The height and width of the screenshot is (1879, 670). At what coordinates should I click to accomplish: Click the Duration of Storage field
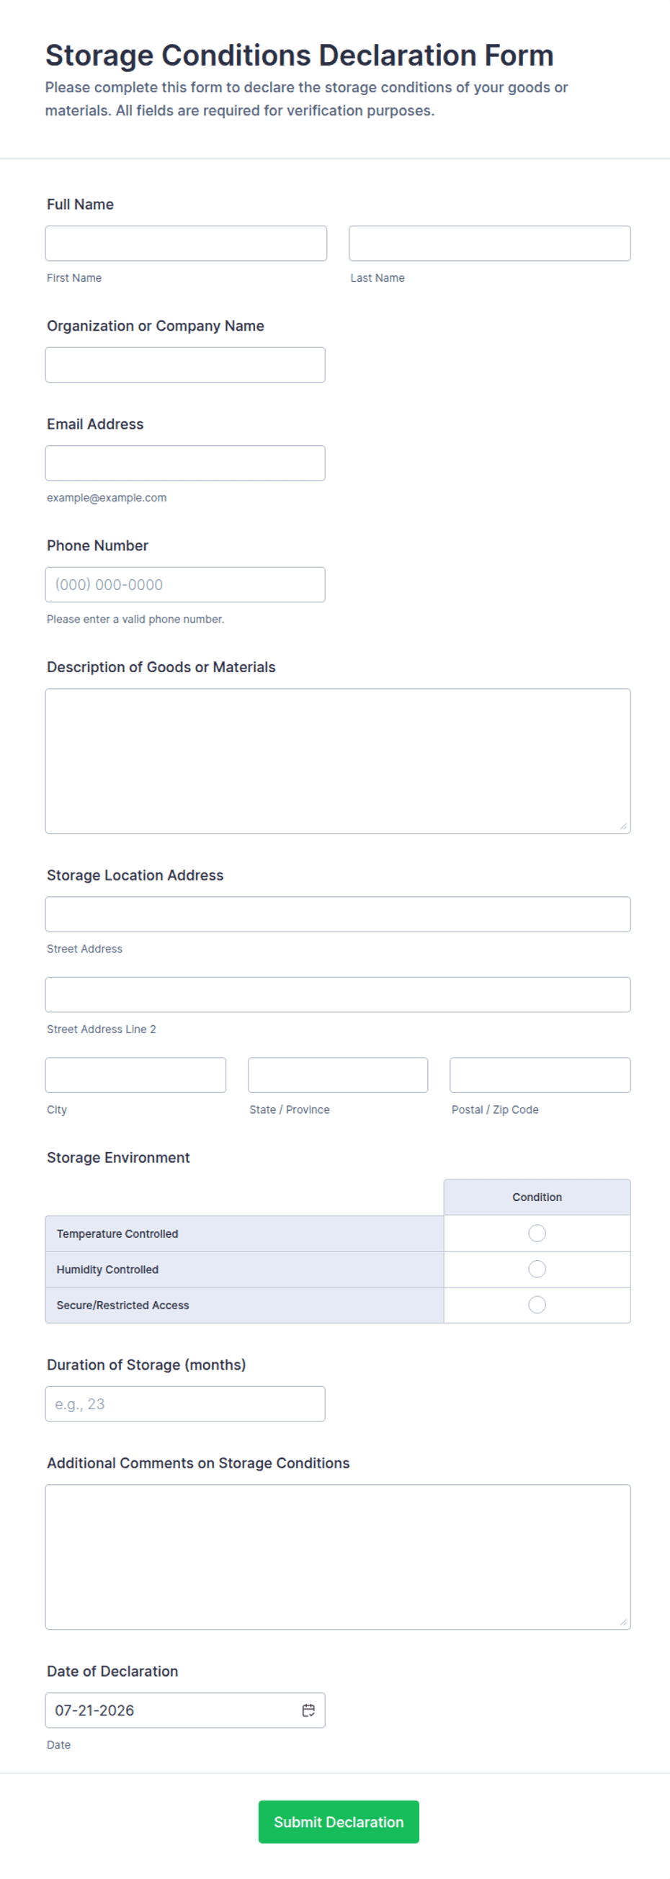pyautogui.click(x=185, y=1403)
